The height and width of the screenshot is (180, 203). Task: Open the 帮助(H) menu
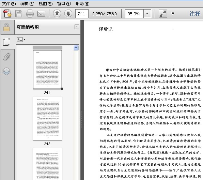(82, 4)
